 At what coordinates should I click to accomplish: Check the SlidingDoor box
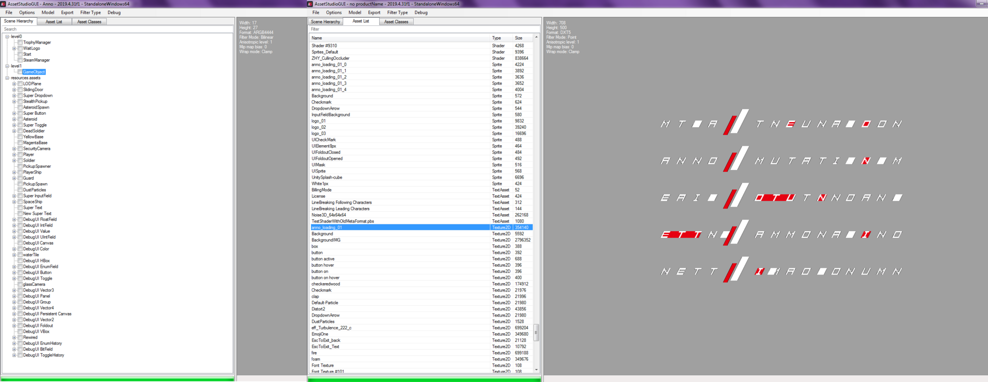(20, 90)
